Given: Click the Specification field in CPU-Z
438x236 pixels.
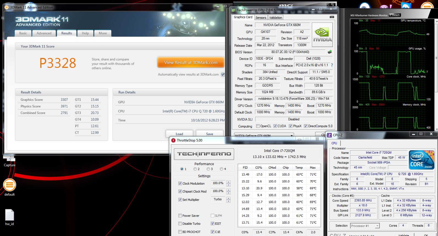Looking at the screenshot, I should [x=392, y=174].
